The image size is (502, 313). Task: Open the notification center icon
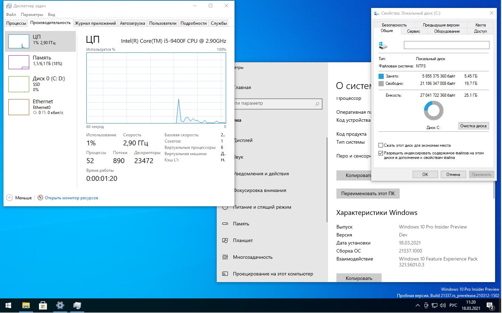490,306
